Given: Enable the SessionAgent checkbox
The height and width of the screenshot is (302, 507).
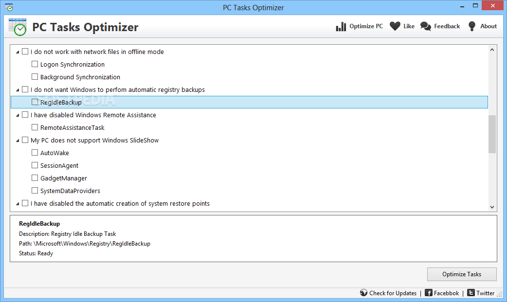Looking at the screenshot, I should 35,165.
